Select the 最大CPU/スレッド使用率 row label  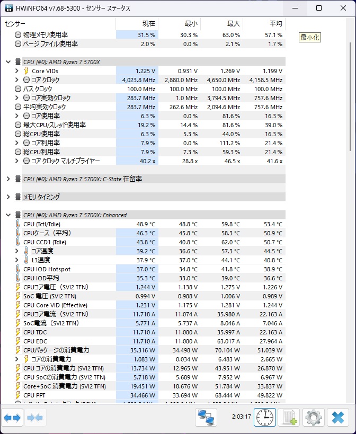pos(55,125)
